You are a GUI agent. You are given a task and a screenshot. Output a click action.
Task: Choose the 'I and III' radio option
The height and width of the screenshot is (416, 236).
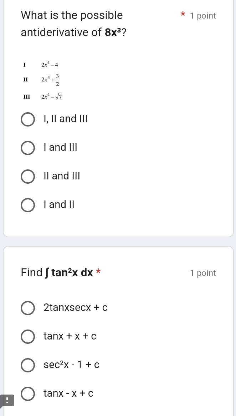pos(28,148)
